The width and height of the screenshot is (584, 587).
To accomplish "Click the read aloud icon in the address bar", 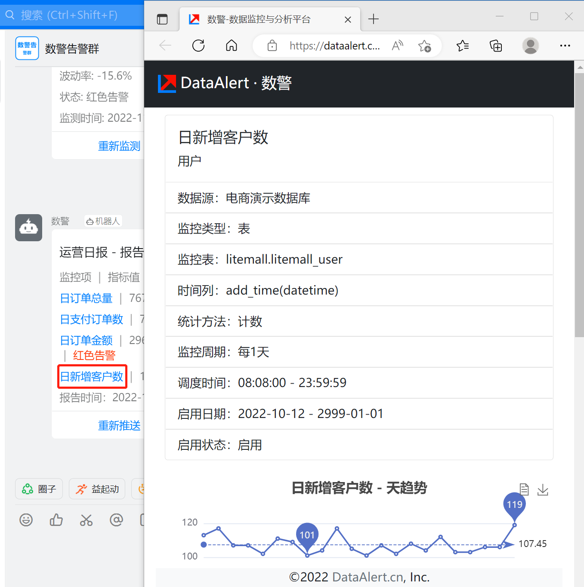I will (x=397, y=46).
